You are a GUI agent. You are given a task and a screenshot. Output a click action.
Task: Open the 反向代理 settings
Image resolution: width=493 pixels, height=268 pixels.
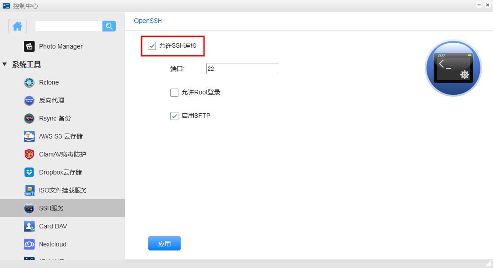click(x=51, y=100)
